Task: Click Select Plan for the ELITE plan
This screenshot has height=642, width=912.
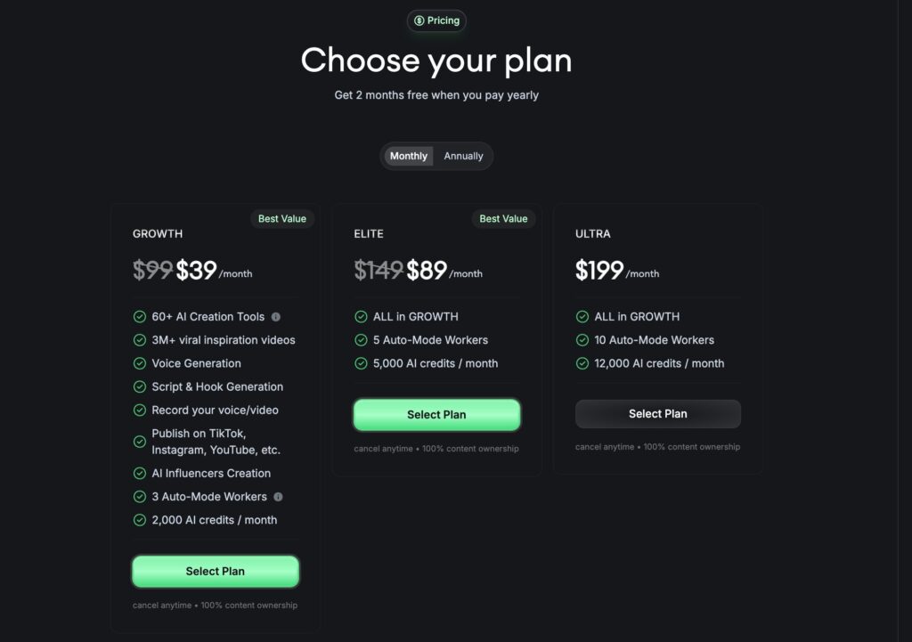Action: [x=436, y=414]
